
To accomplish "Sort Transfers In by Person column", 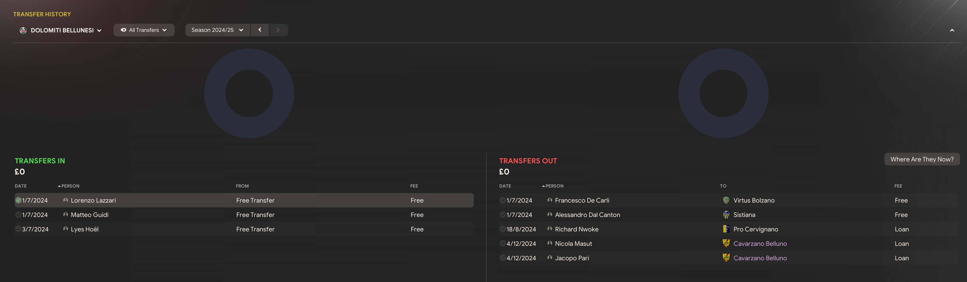I will 70,186.
